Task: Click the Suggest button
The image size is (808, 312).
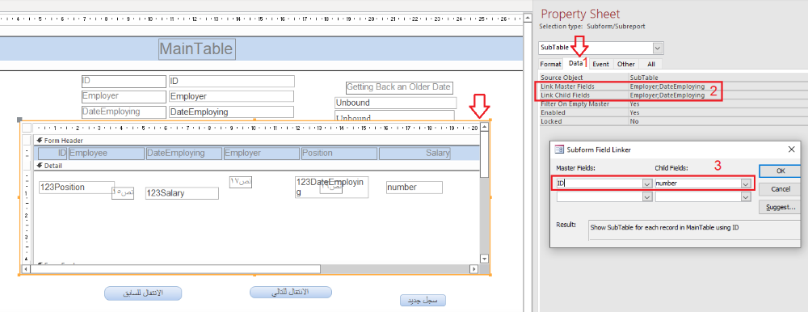Action: pos(780,207)
